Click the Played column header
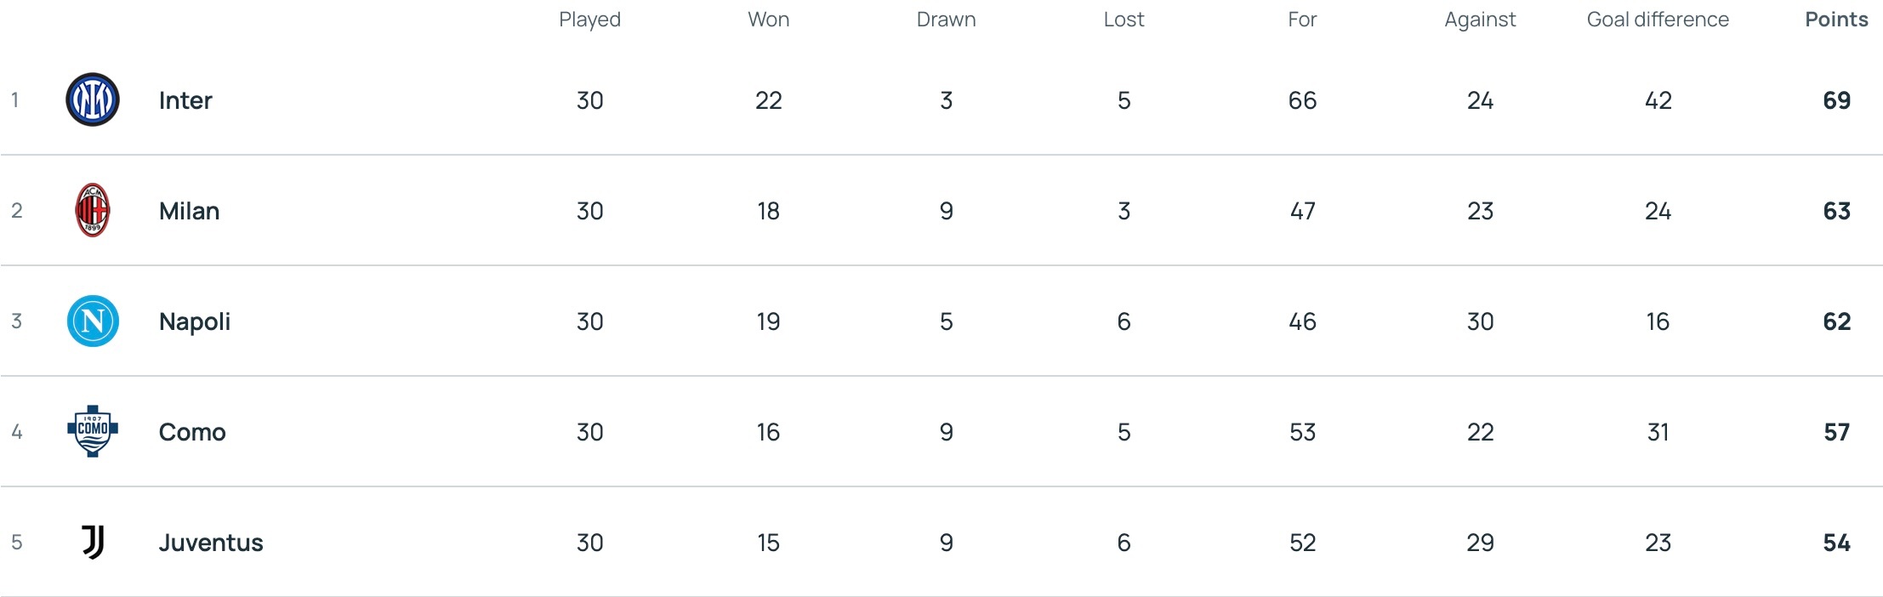This screenshot has height=597, width=1883. click(x=589, y=20)
